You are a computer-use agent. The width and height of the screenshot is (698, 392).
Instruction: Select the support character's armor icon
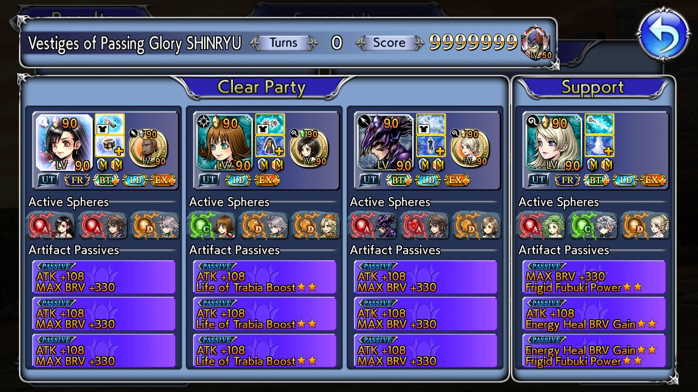coord(599,146)
